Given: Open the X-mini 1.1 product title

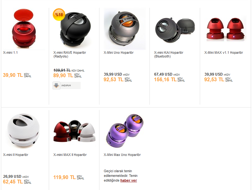Looking at the screenshot, I should 10,52.
